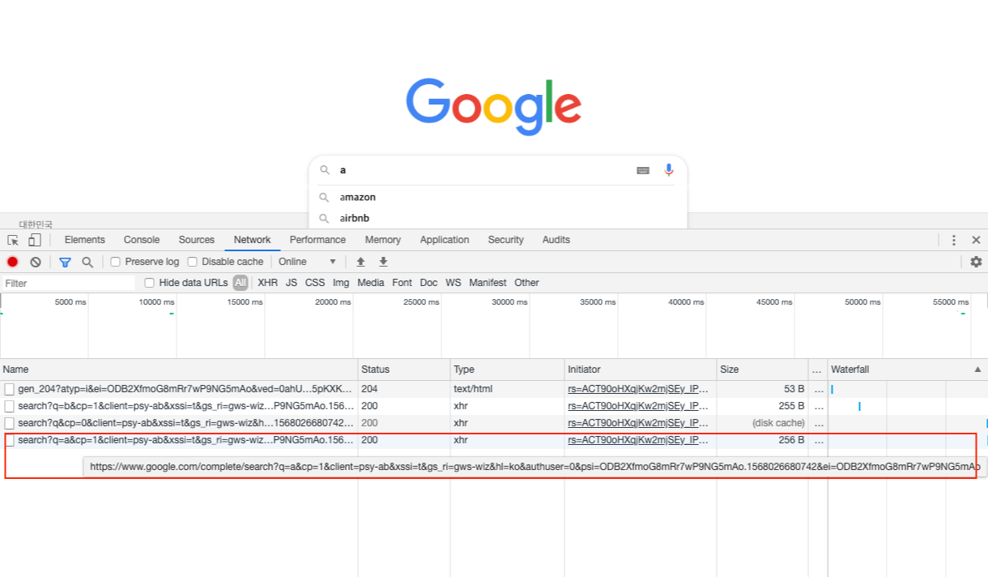
Task: Open the Audits tab
Action: [x=556, y=240]
